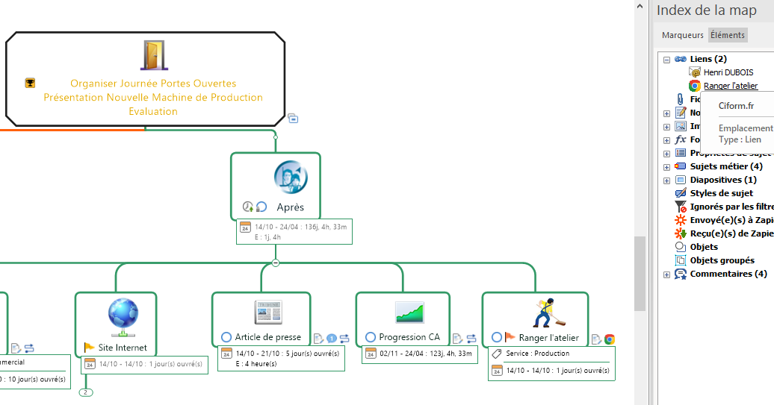774x405 pixels.
Task: Click the slide icon below the central topic
Action: (293, 118)
